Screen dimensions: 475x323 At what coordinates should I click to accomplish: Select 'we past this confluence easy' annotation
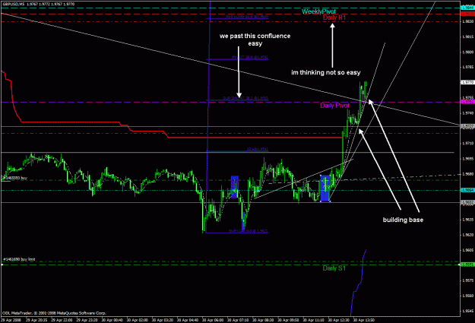(x=255, y=40)
